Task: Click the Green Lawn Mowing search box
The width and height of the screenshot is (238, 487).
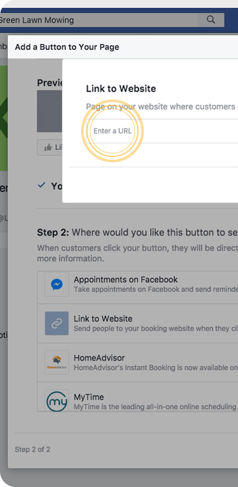Action: pos(99,20)
